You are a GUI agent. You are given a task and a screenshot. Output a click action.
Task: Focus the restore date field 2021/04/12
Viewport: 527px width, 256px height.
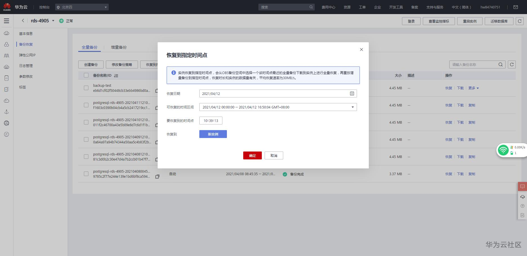(278, 94)
